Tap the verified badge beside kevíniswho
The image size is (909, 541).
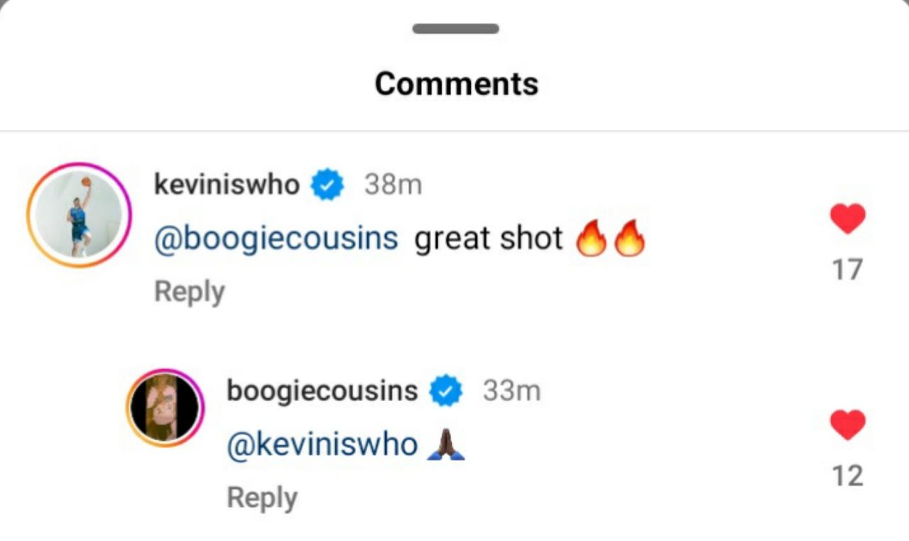(x=327, y=185)
